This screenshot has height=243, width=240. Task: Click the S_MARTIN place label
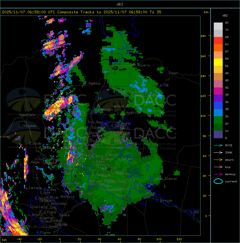109,168
